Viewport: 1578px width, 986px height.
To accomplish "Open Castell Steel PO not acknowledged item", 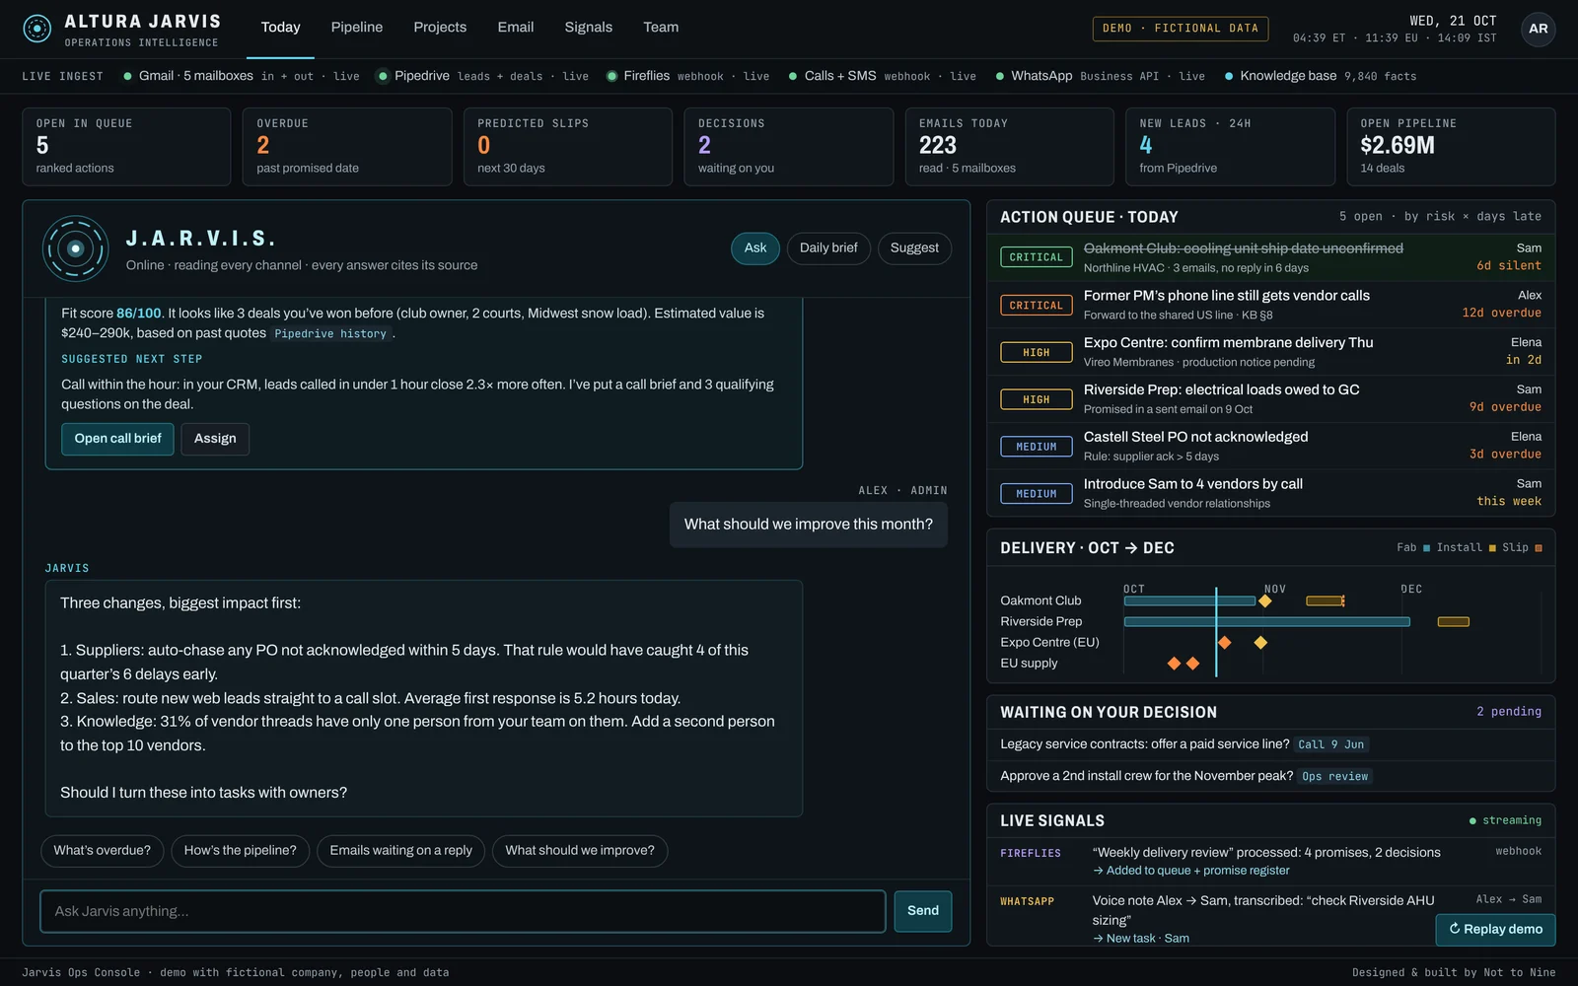I will pos(1270,446).
